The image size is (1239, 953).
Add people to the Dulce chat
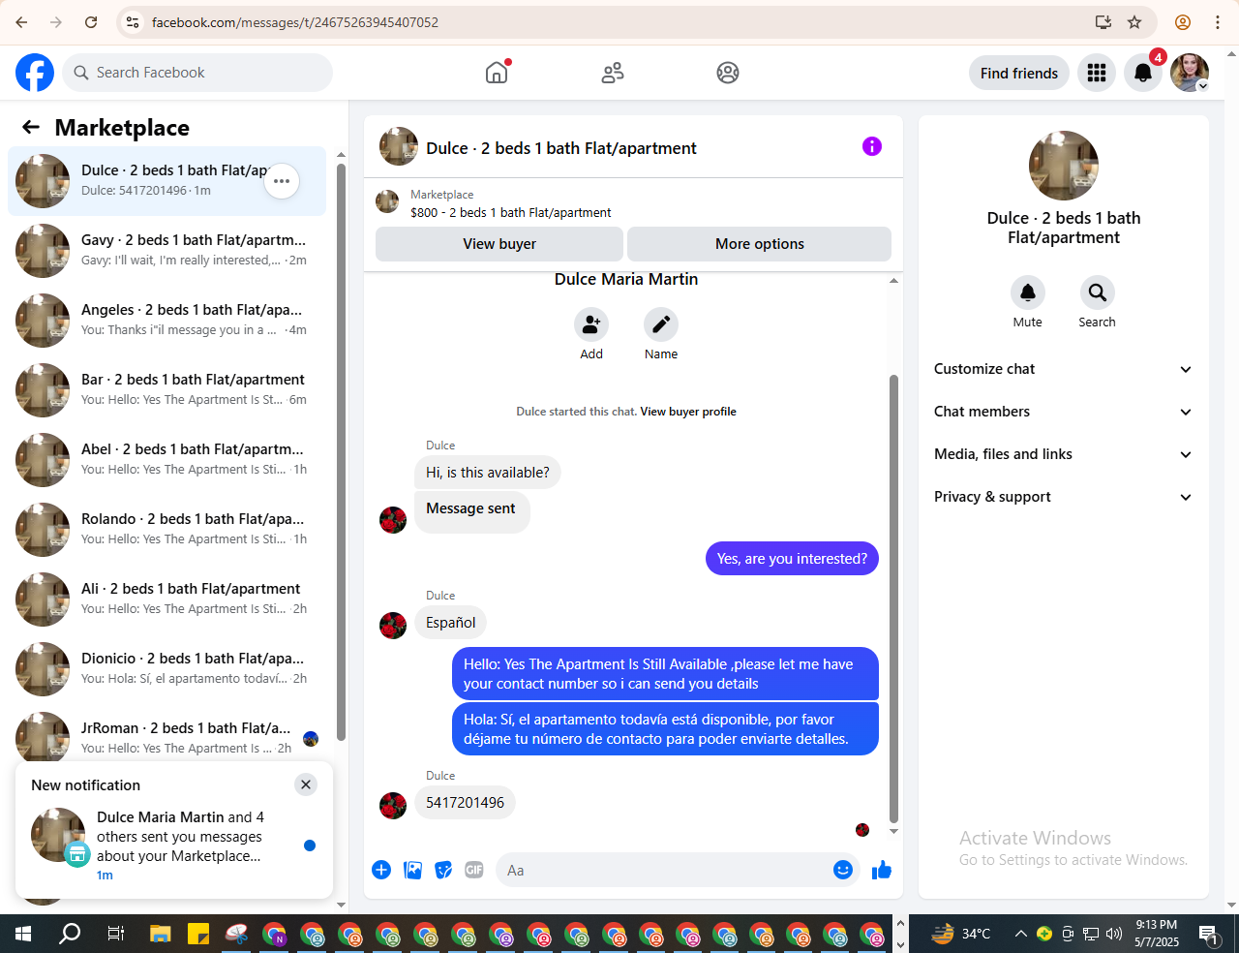(x=591, y=325)
